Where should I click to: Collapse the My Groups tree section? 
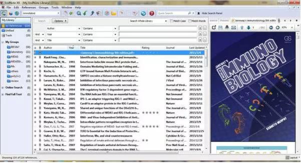click(3, 42)
